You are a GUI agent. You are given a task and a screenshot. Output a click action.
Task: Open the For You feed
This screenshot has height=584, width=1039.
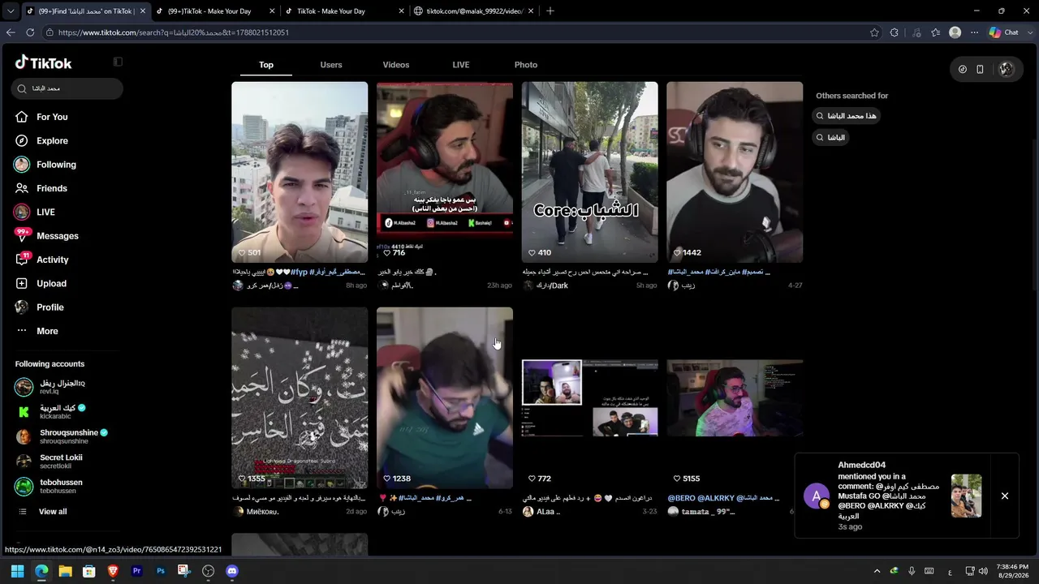[x=52, y=117]
